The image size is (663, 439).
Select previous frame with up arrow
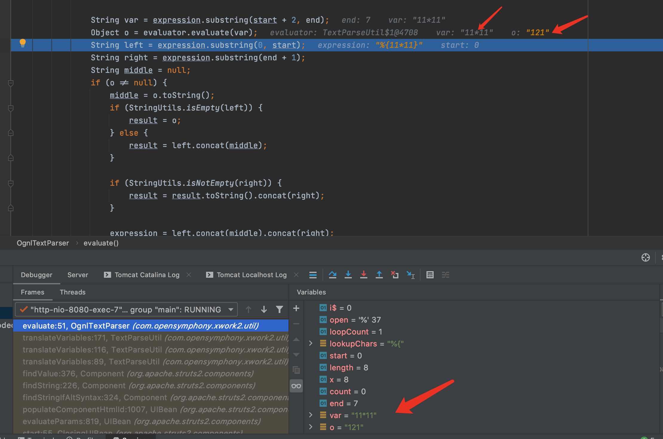coord(248,309)
